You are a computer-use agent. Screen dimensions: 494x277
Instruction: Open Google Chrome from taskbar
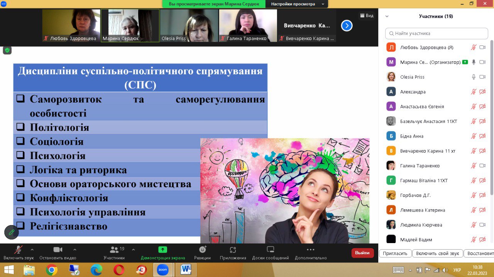(51, 270)
